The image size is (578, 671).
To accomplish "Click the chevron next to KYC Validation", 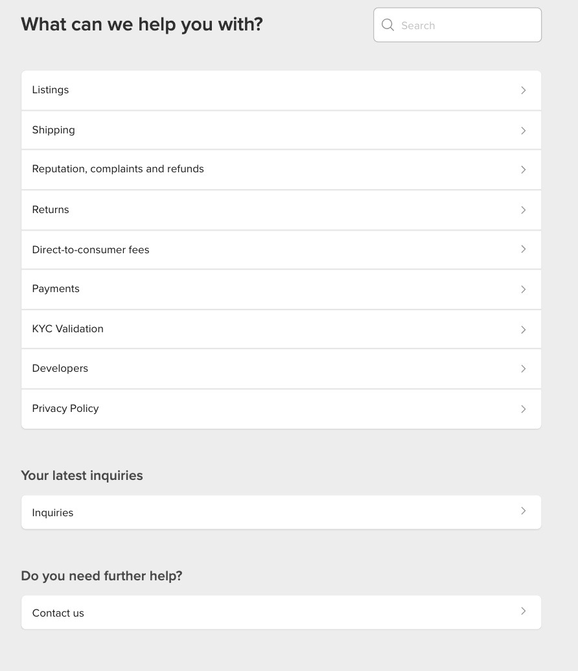I will pyautogui.click(x=523, y=330).
